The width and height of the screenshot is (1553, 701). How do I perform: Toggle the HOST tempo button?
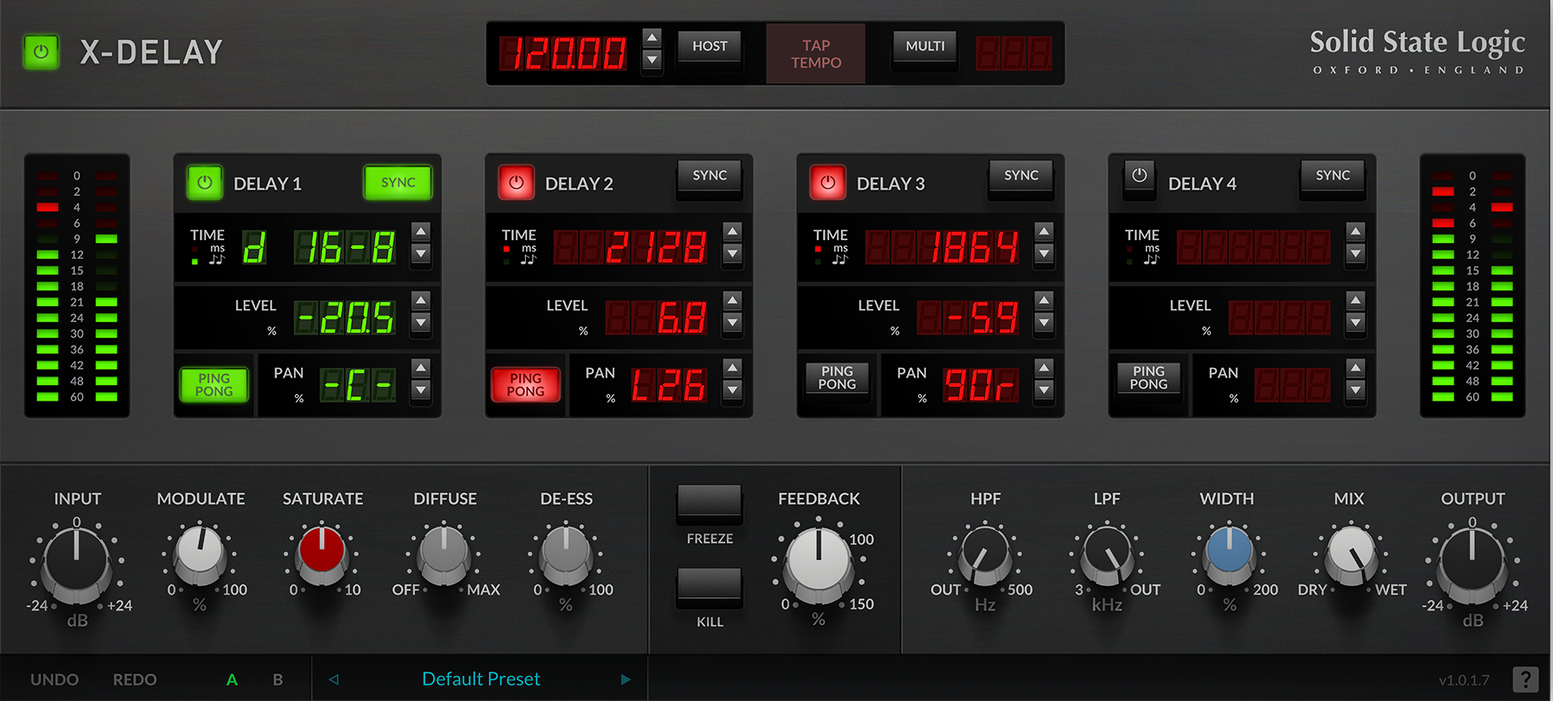710,47
